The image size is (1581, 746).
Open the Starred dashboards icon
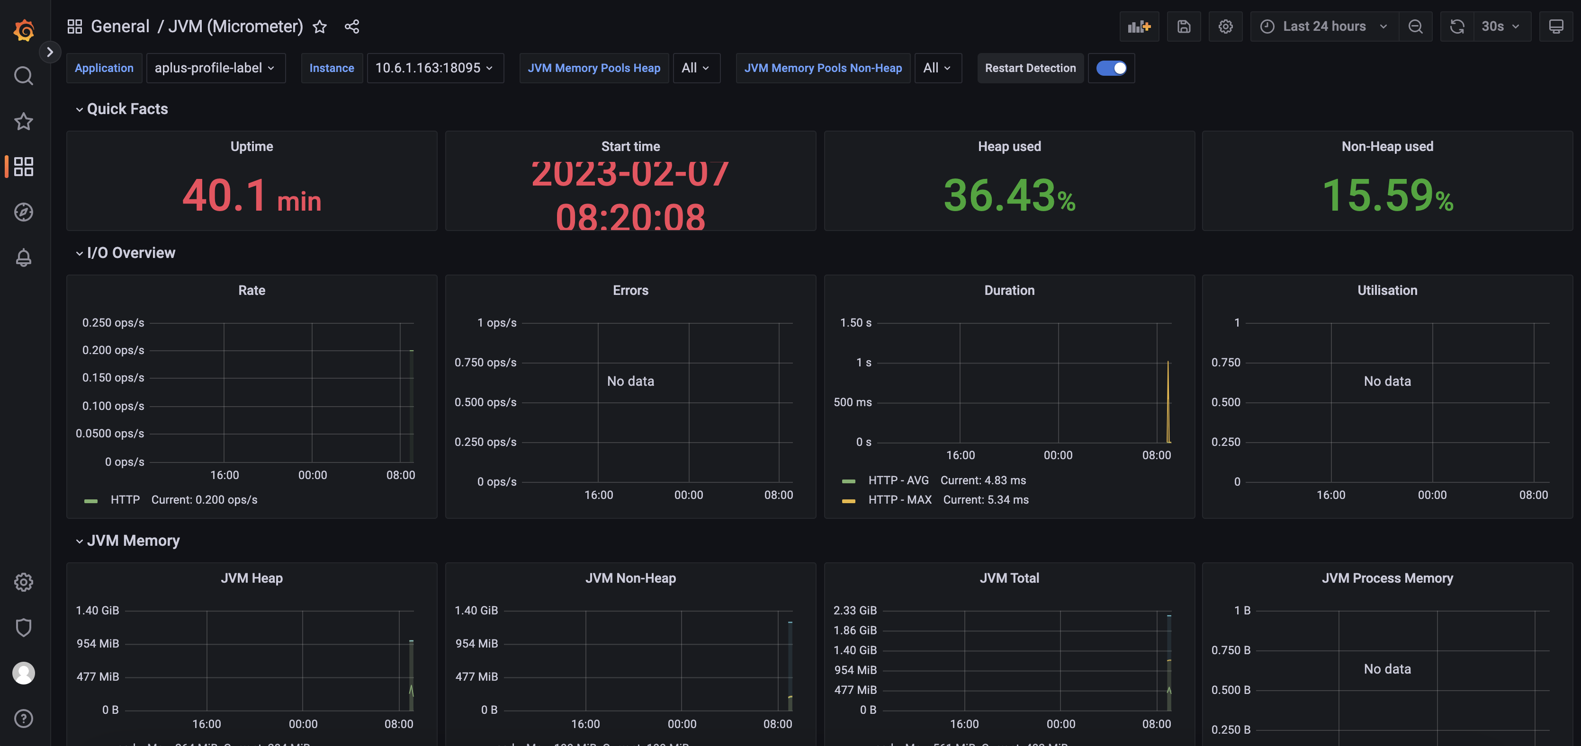click(24, 122)
